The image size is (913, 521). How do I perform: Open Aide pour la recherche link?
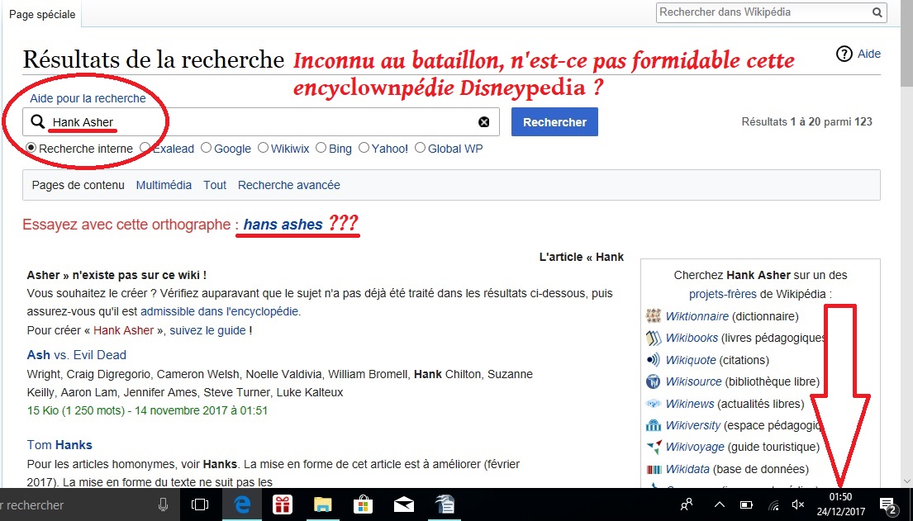(88, 98)
